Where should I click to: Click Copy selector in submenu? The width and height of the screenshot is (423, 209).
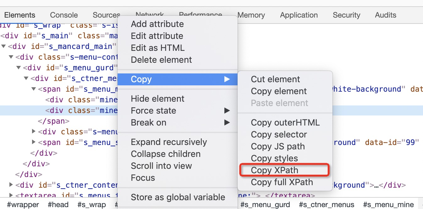point(279,134)
